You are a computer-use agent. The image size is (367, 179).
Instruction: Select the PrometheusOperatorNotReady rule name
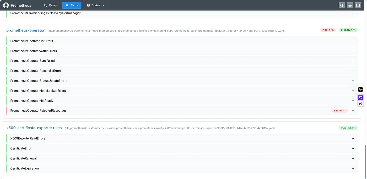point(32,101)
